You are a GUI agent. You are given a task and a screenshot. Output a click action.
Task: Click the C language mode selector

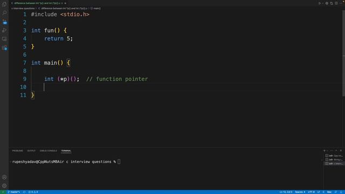[323, 192]
